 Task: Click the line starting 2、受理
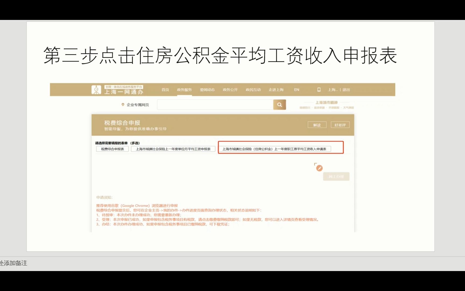coord(208,220)
